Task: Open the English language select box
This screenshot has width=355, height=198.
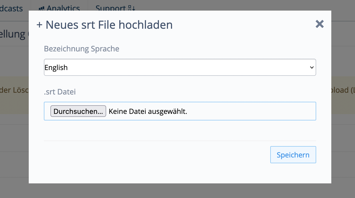Action: [176, 68]
